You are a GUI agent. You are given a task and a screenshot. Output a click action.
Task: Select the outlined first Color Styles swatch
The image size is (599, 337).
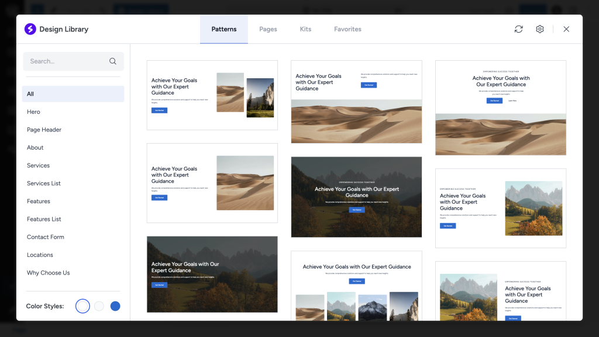click(82, 305)
